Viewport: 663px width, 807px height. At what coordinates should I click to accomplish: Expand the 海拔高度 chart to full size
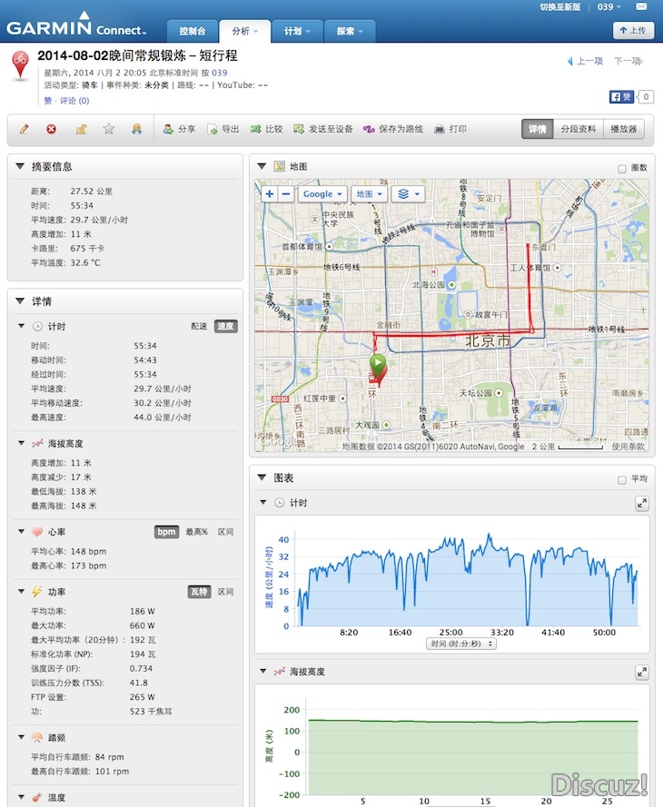641,672
